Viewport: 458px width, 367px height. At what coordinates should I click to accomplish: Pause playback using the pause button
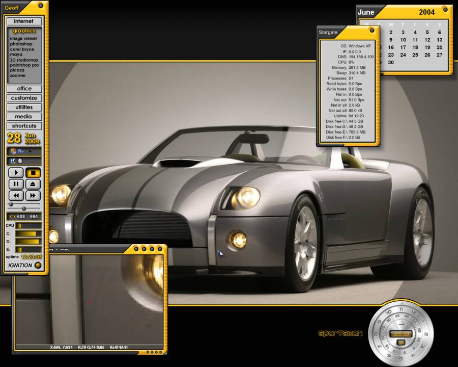(x=16, y=184)
